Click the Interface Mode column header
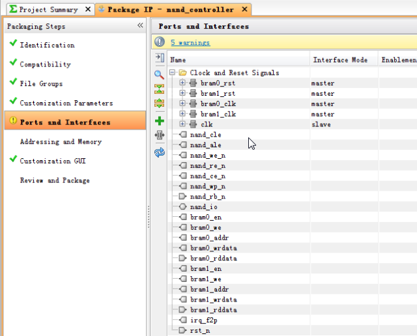 (x=340, y=60)
